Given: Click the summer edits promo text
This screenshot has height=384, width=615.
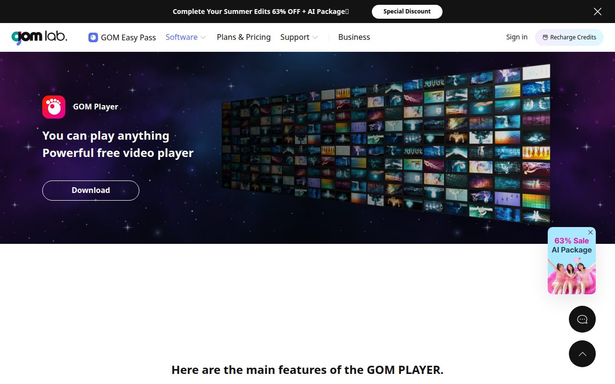Looking at the screenshot, I should (x=260, y=12).
